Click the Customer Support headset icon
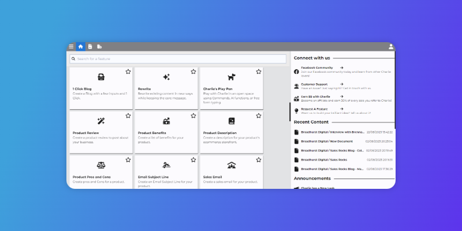 [x=296, y=86]
